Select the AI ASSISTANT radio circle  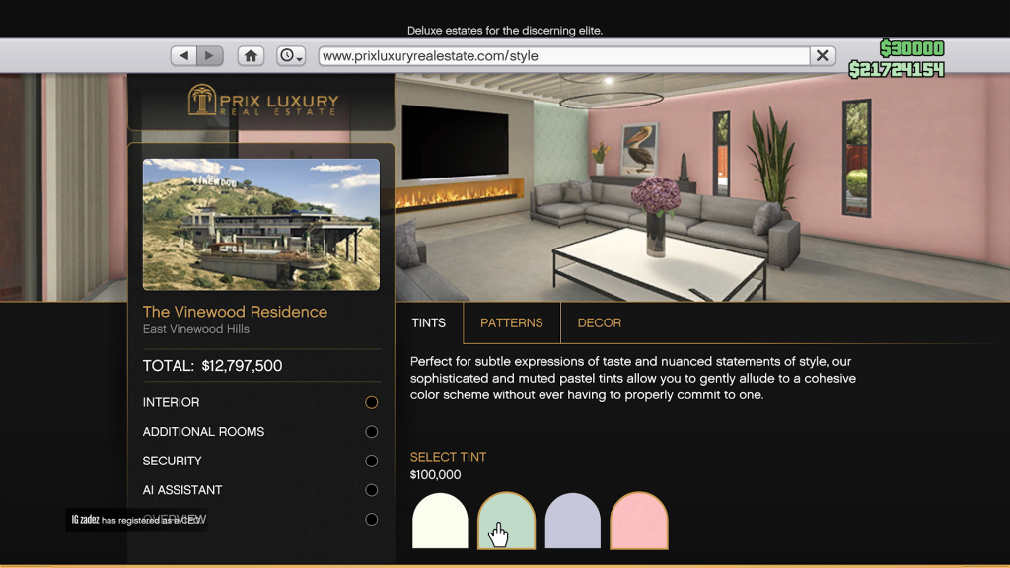(x=371, y=490)
